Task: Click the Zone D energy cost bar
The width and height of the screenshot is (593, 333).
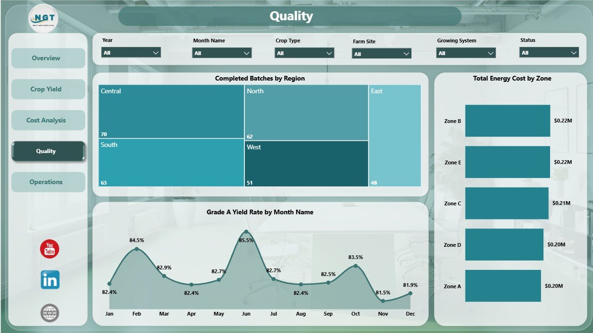Action: 504,245
